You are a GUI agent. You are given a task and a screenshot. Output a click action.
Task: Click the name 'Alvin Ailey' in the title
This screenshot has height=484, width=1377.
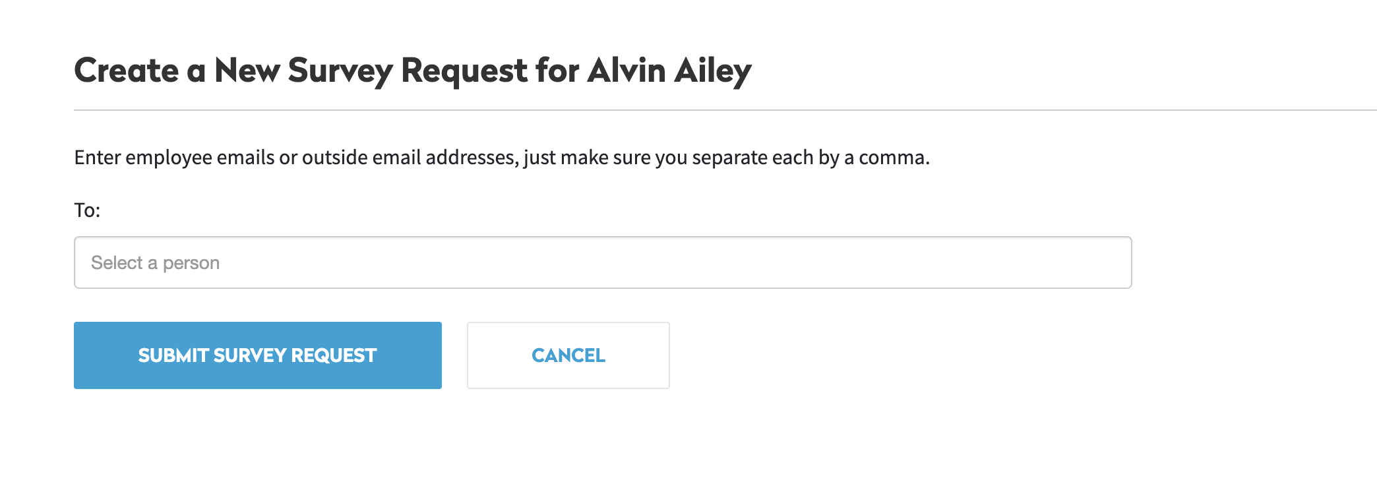(669, 71)
